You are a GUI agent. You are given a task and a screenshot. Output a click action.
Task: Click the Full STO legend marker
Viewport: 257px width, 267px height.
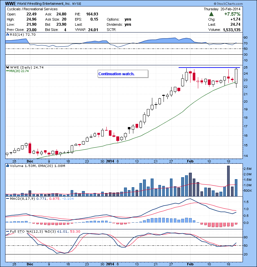tap(7, 232)
